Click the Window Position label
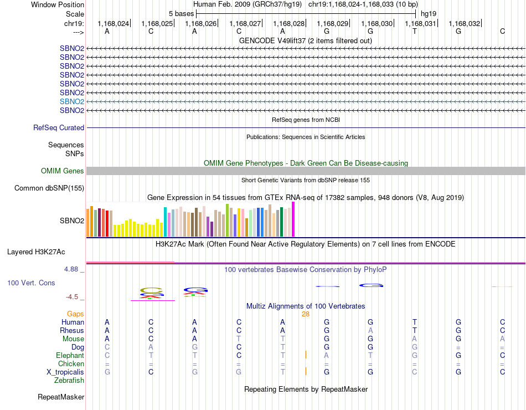This screenshot has height=410, width=526. click(x=58, y=4)
